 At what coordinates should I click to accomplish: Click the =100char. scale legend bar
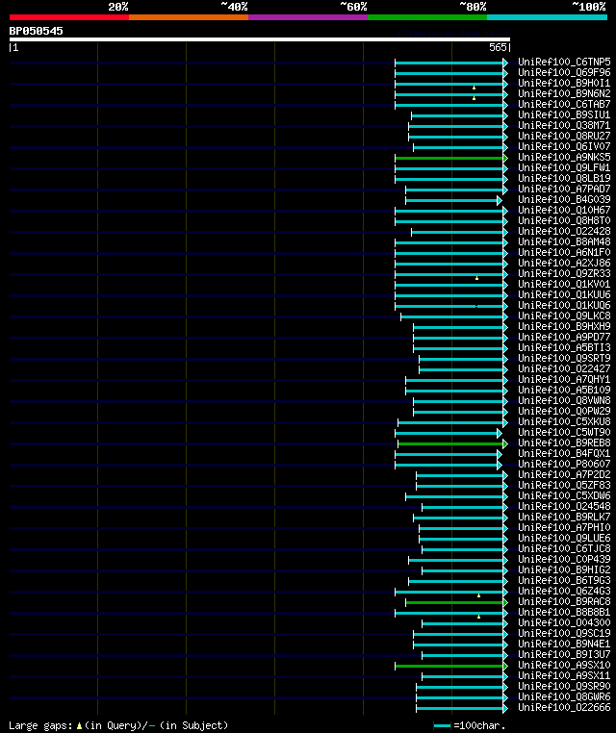442,726
